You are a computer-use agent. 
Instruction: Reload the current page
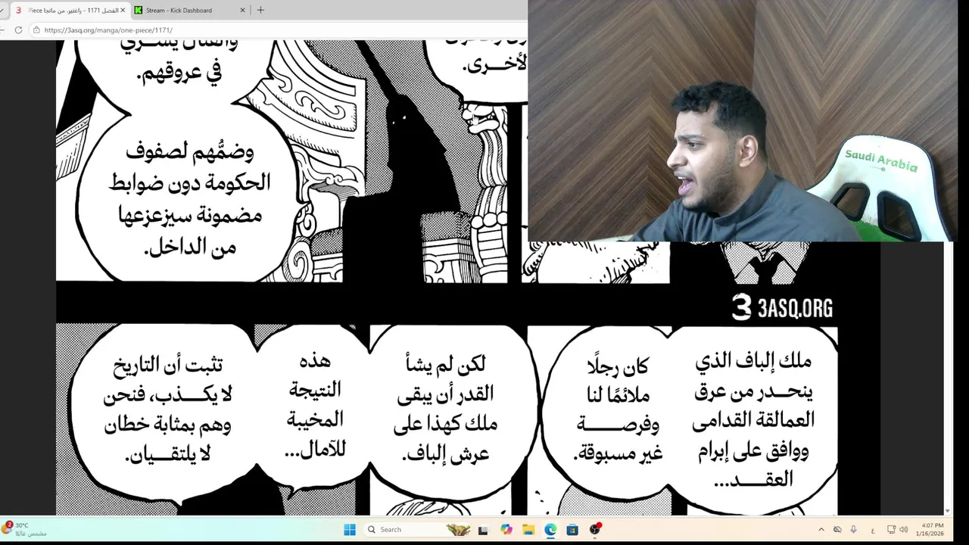click(x=18, y=30)
